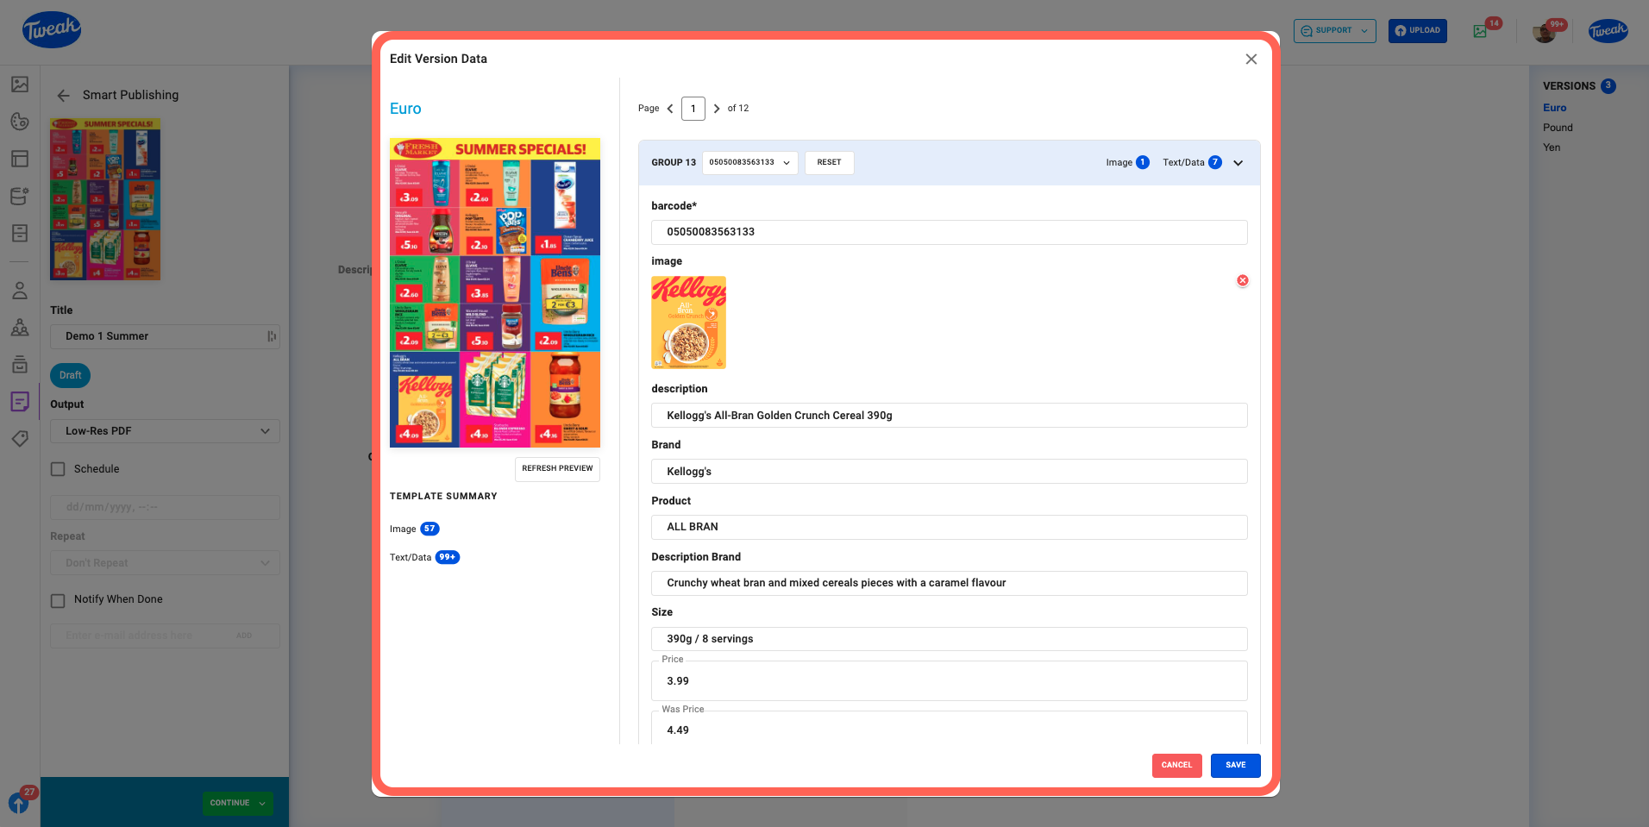Click the Kellogg's product image thumbnail
This screenshot has width=1649, height=827.
pos(688,323)
